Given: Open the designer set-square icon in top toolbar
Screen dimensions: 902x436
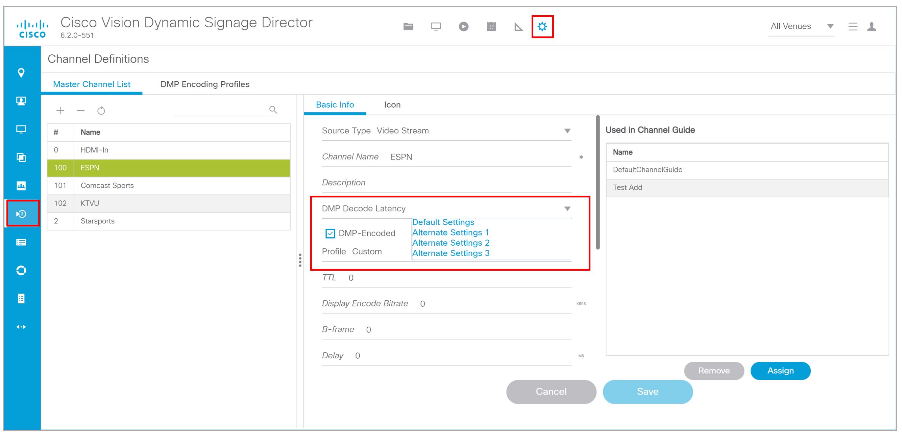Looking at the screenshot, I should (518, 27).
